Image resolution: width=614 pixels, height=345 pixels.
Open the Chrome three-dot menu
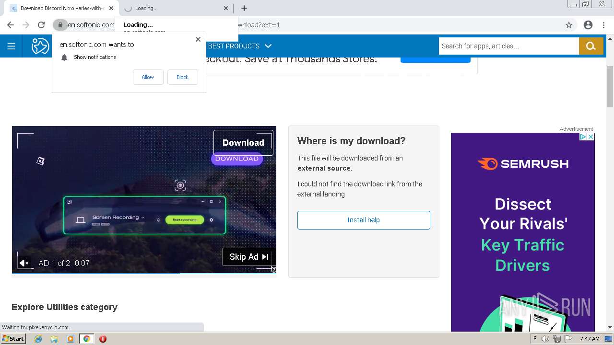coord(603,25)
